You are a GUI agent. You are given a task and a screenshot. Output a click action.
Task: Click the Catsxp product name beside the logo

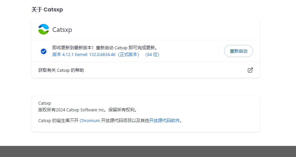click(62, 30)
